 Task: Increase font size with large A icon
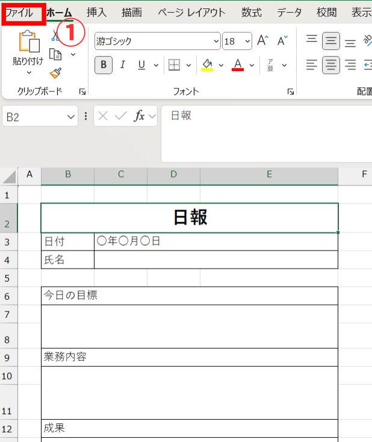pyautogui.click(x=262, y=40)
